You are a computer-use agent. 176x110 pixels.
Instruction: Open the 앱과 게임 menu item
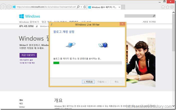click(46, 22)
